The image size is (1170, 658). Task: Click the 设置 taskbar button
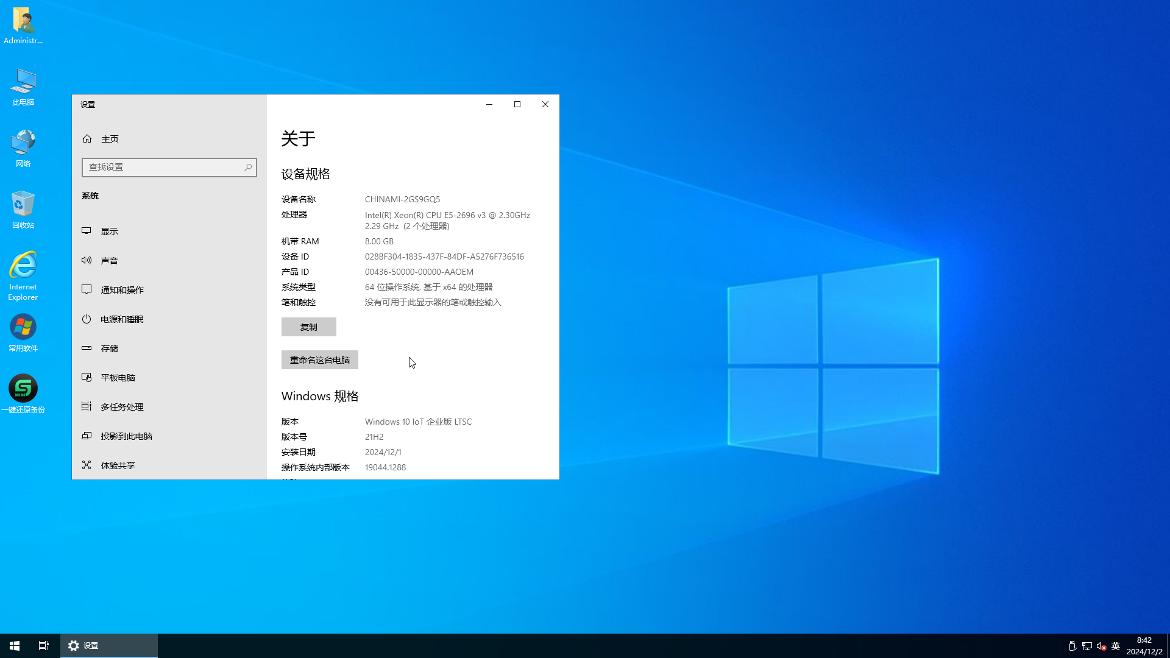[x=109, y=646]
